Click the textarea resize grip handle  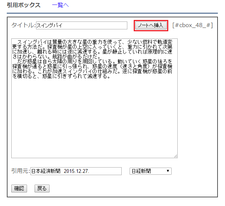click(176, 156)
